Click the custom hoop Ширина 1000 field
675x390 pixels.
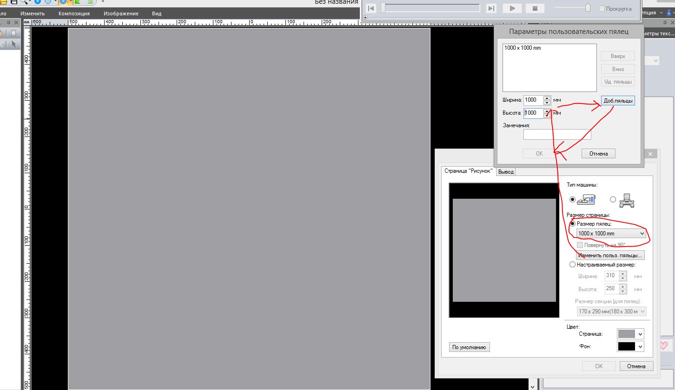(533, 100)
